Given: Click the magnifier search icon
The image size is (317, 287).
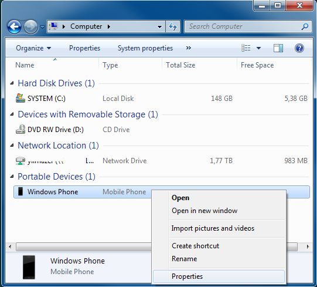Looking at the screenshot, I should tap(305, 26).
